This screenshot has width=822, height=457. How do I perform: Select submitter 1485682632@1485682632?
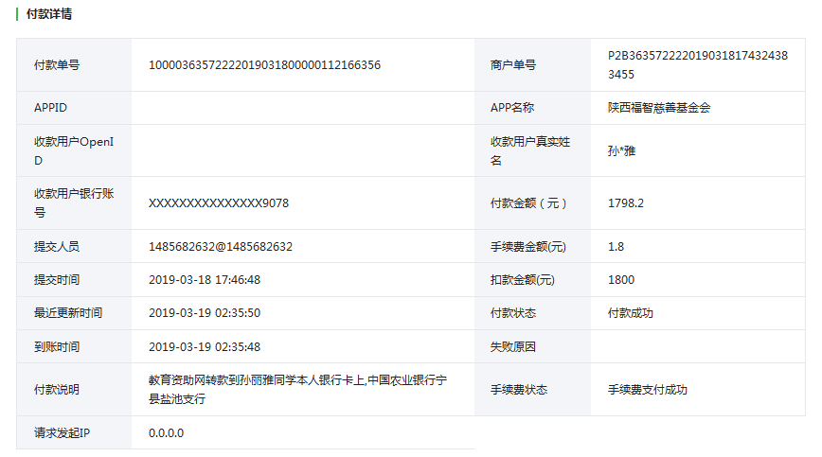click(221, 247)
